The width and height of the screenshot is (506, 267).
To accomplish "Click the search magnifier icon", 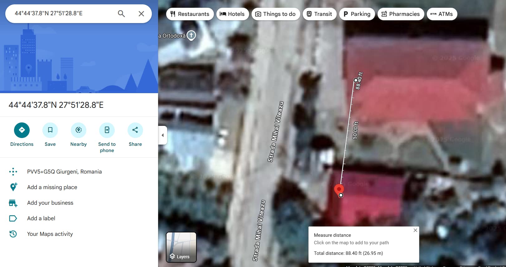I will tap(121, 14).
